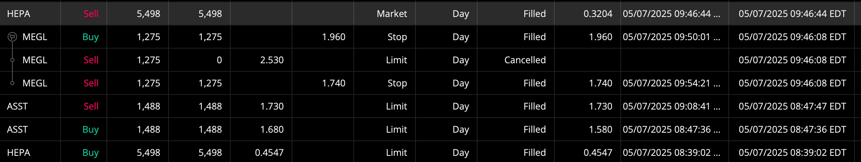Open the ASST symbol in the Sell order row
This screenshot has height=162, width=861.
click(x=17, y=106)
